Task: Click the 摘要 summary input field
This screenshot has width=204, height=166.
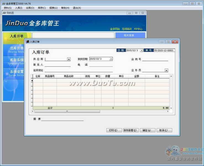Action: click(x=62, y=119)
